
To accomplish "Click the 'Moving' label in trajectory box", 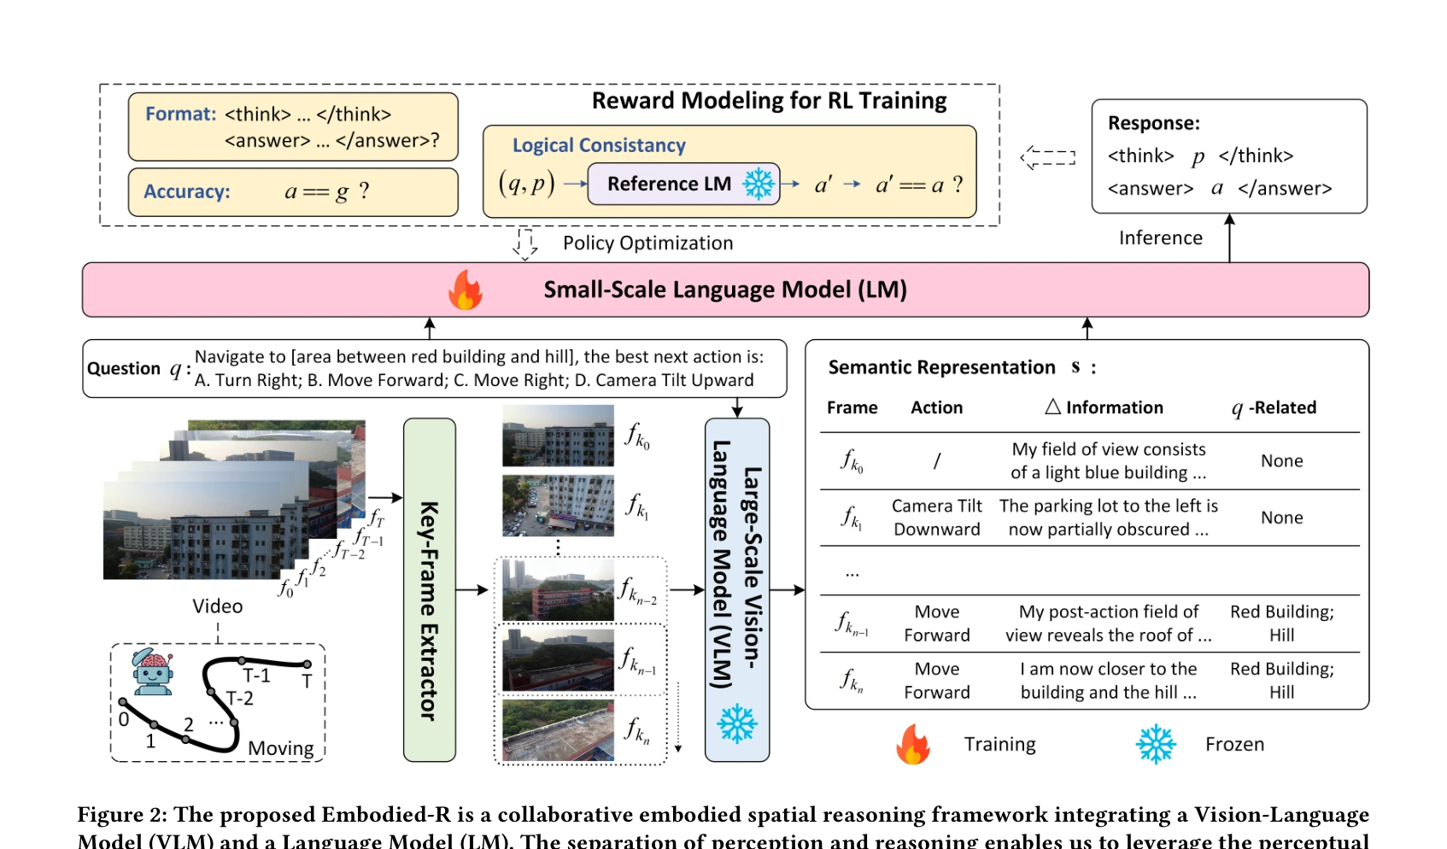I will coord(280,748).
